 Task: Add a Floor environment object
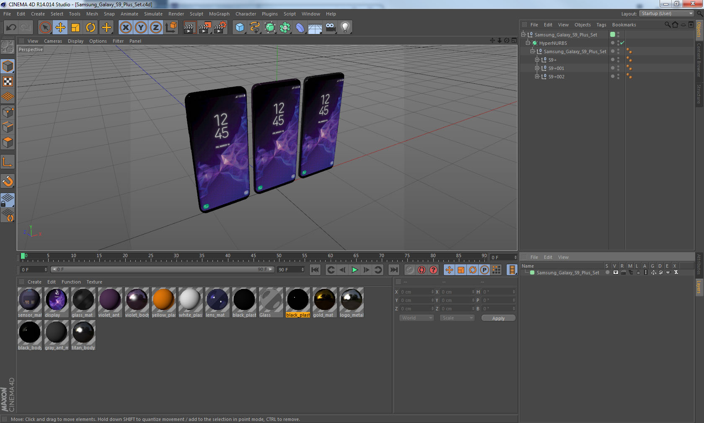[x=315, y=28]
